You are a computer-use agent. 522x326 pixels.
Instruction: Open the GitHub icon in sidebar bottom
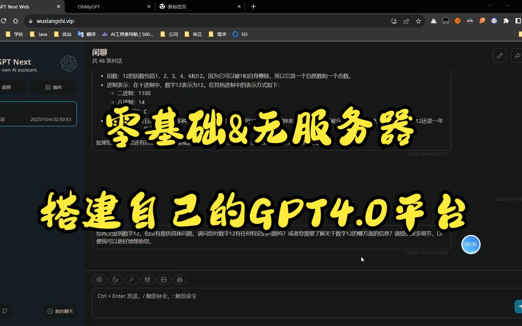(x=5, y=311)
